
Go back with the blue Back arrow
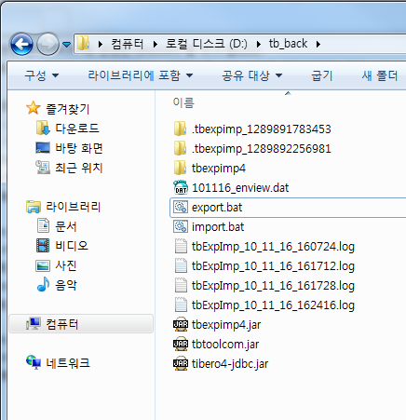tap(21, 44)
